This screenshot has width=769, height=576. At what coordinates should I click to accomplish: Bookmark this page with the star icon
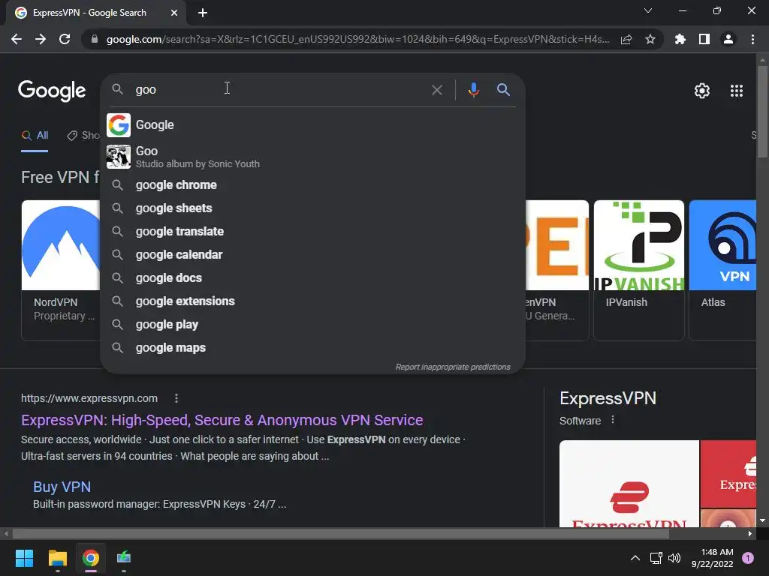pos(650,39)
